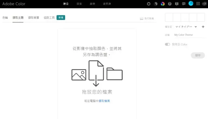Toggle the dark mode moon icon
208x119 pixels.
click(x=156, y=4)
